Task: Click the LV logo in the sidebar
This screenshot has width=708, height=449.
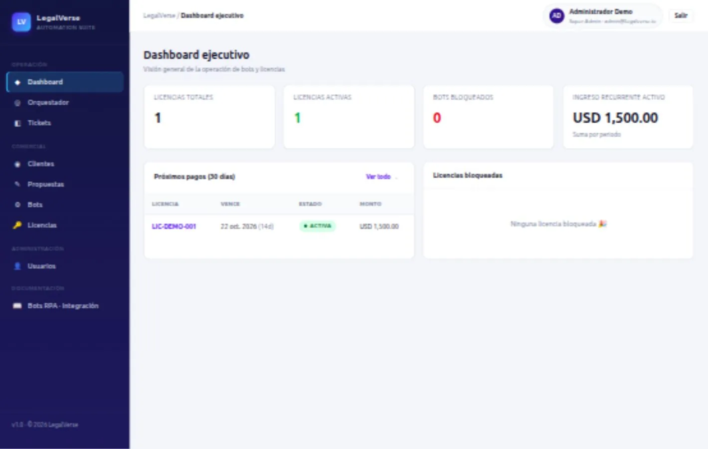Action: coord(21,22)
